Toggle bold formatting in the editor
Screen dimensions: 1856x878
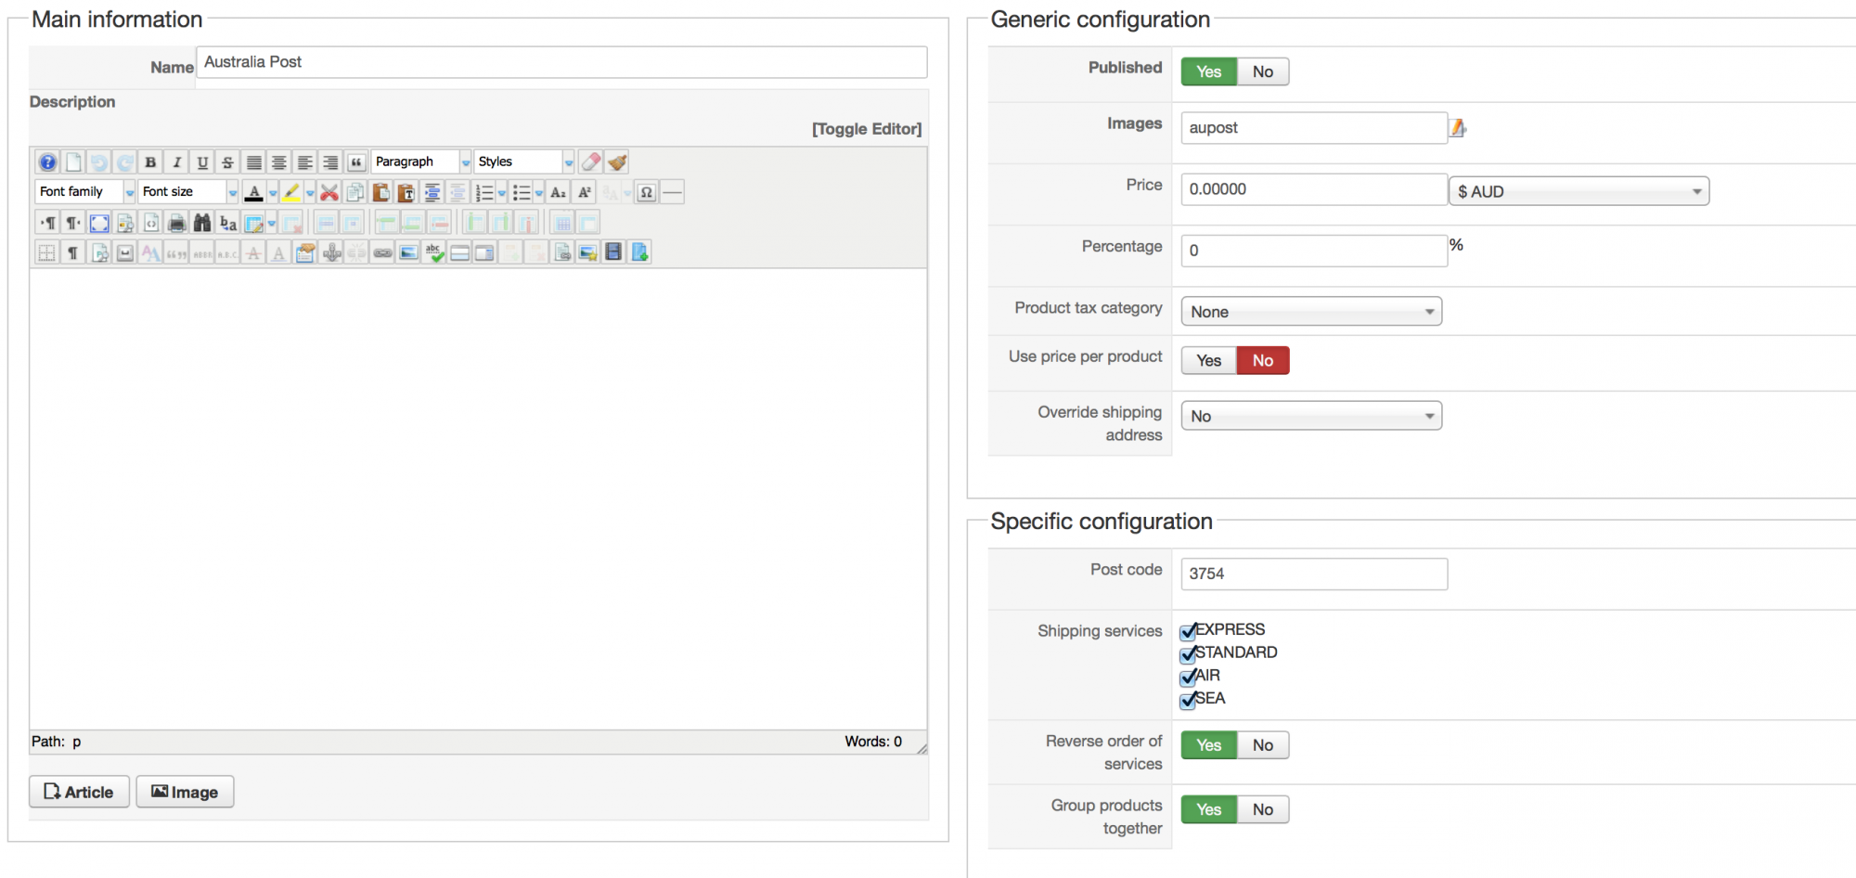[150, 162]
